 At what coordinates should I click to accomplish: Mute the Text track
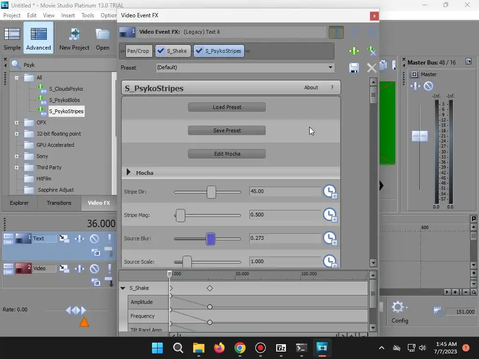point(94,238)
